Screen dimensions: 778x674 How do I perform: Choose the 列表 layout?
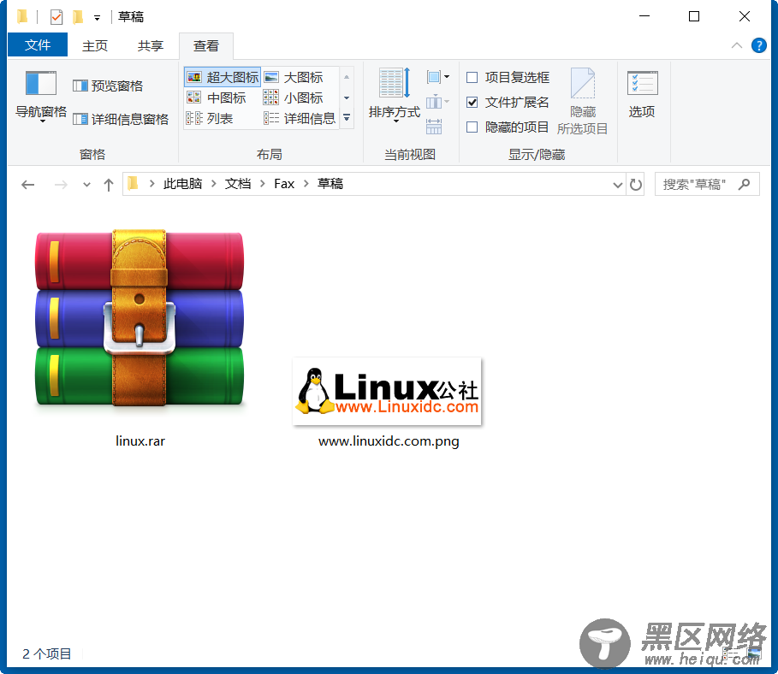210,119
